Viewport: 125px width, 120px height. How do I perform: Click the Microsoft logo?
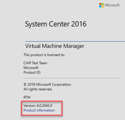109,5
